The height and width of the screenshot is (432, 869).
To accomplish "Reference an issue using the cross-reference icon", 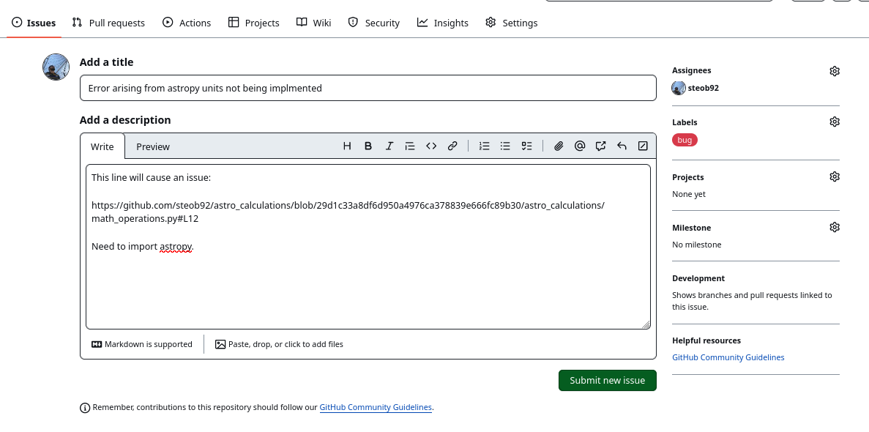I will pos(600,146).
